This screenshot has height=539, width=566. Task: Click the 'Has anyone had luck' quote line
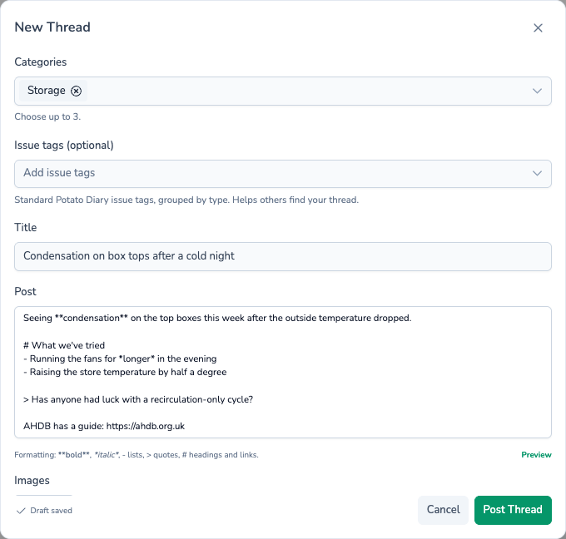point(138,399)
